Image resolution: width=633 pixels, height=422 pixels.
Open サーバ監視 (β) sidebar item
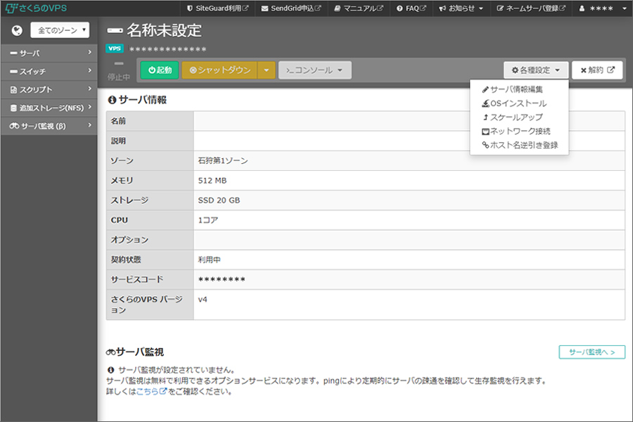(49, 126)
